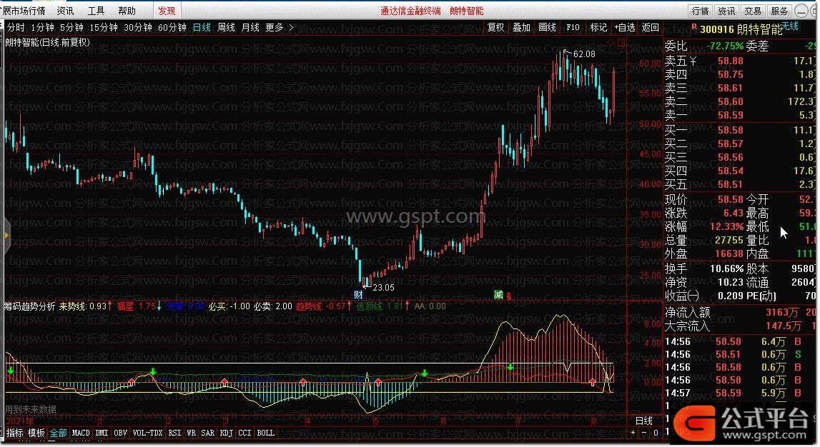Viewport: 820px width, 447px height.
Task: Switch chart to 1分钟 period
Action: coord(42,27)
